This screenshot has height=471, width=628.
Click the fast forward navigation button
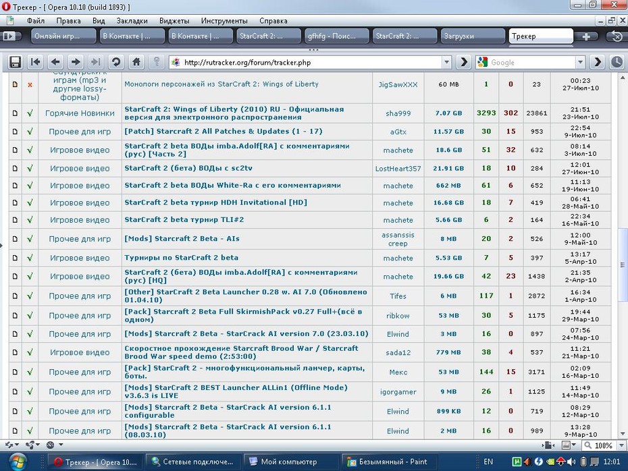click(x=95, y=62)
